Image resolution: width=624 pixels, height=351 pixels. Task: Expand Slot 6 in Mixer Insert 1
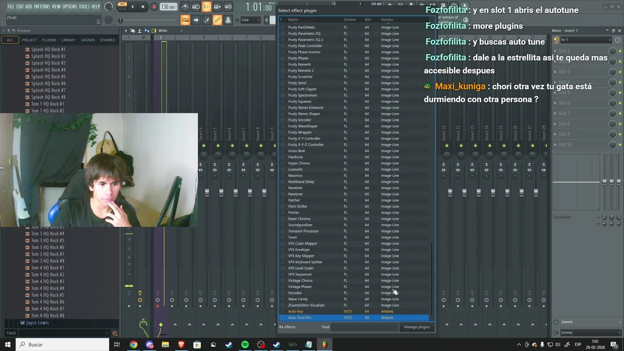[556, 103]
